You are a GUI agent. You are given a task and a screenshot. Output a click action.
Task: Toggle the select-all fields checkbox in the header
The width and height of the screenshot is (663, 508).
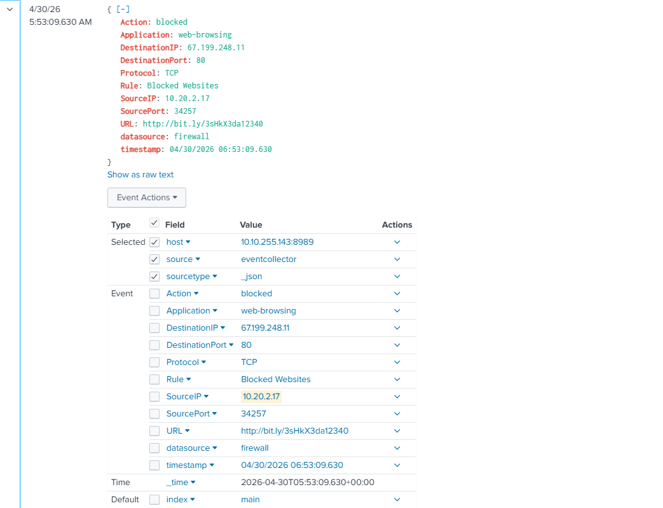click(154, 223)
